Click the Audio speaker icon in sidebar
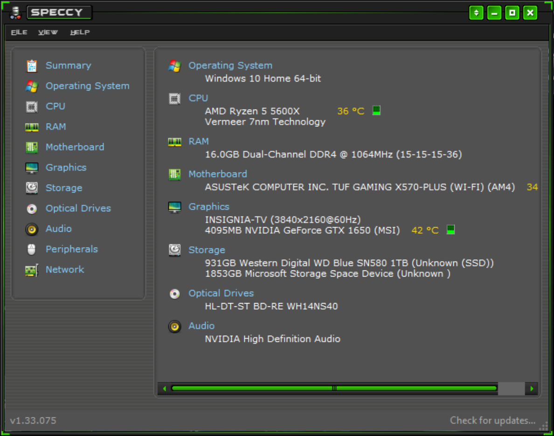Viewport: 554px width, 436px height. pos(32,229)
